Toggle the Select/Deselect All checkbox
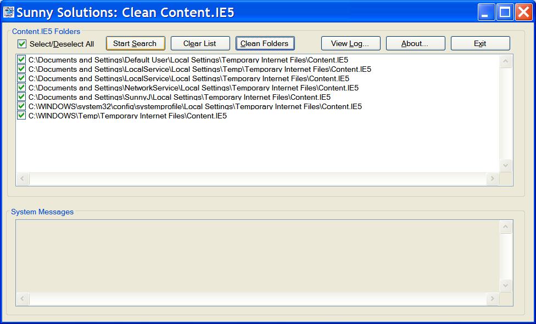 22,44
